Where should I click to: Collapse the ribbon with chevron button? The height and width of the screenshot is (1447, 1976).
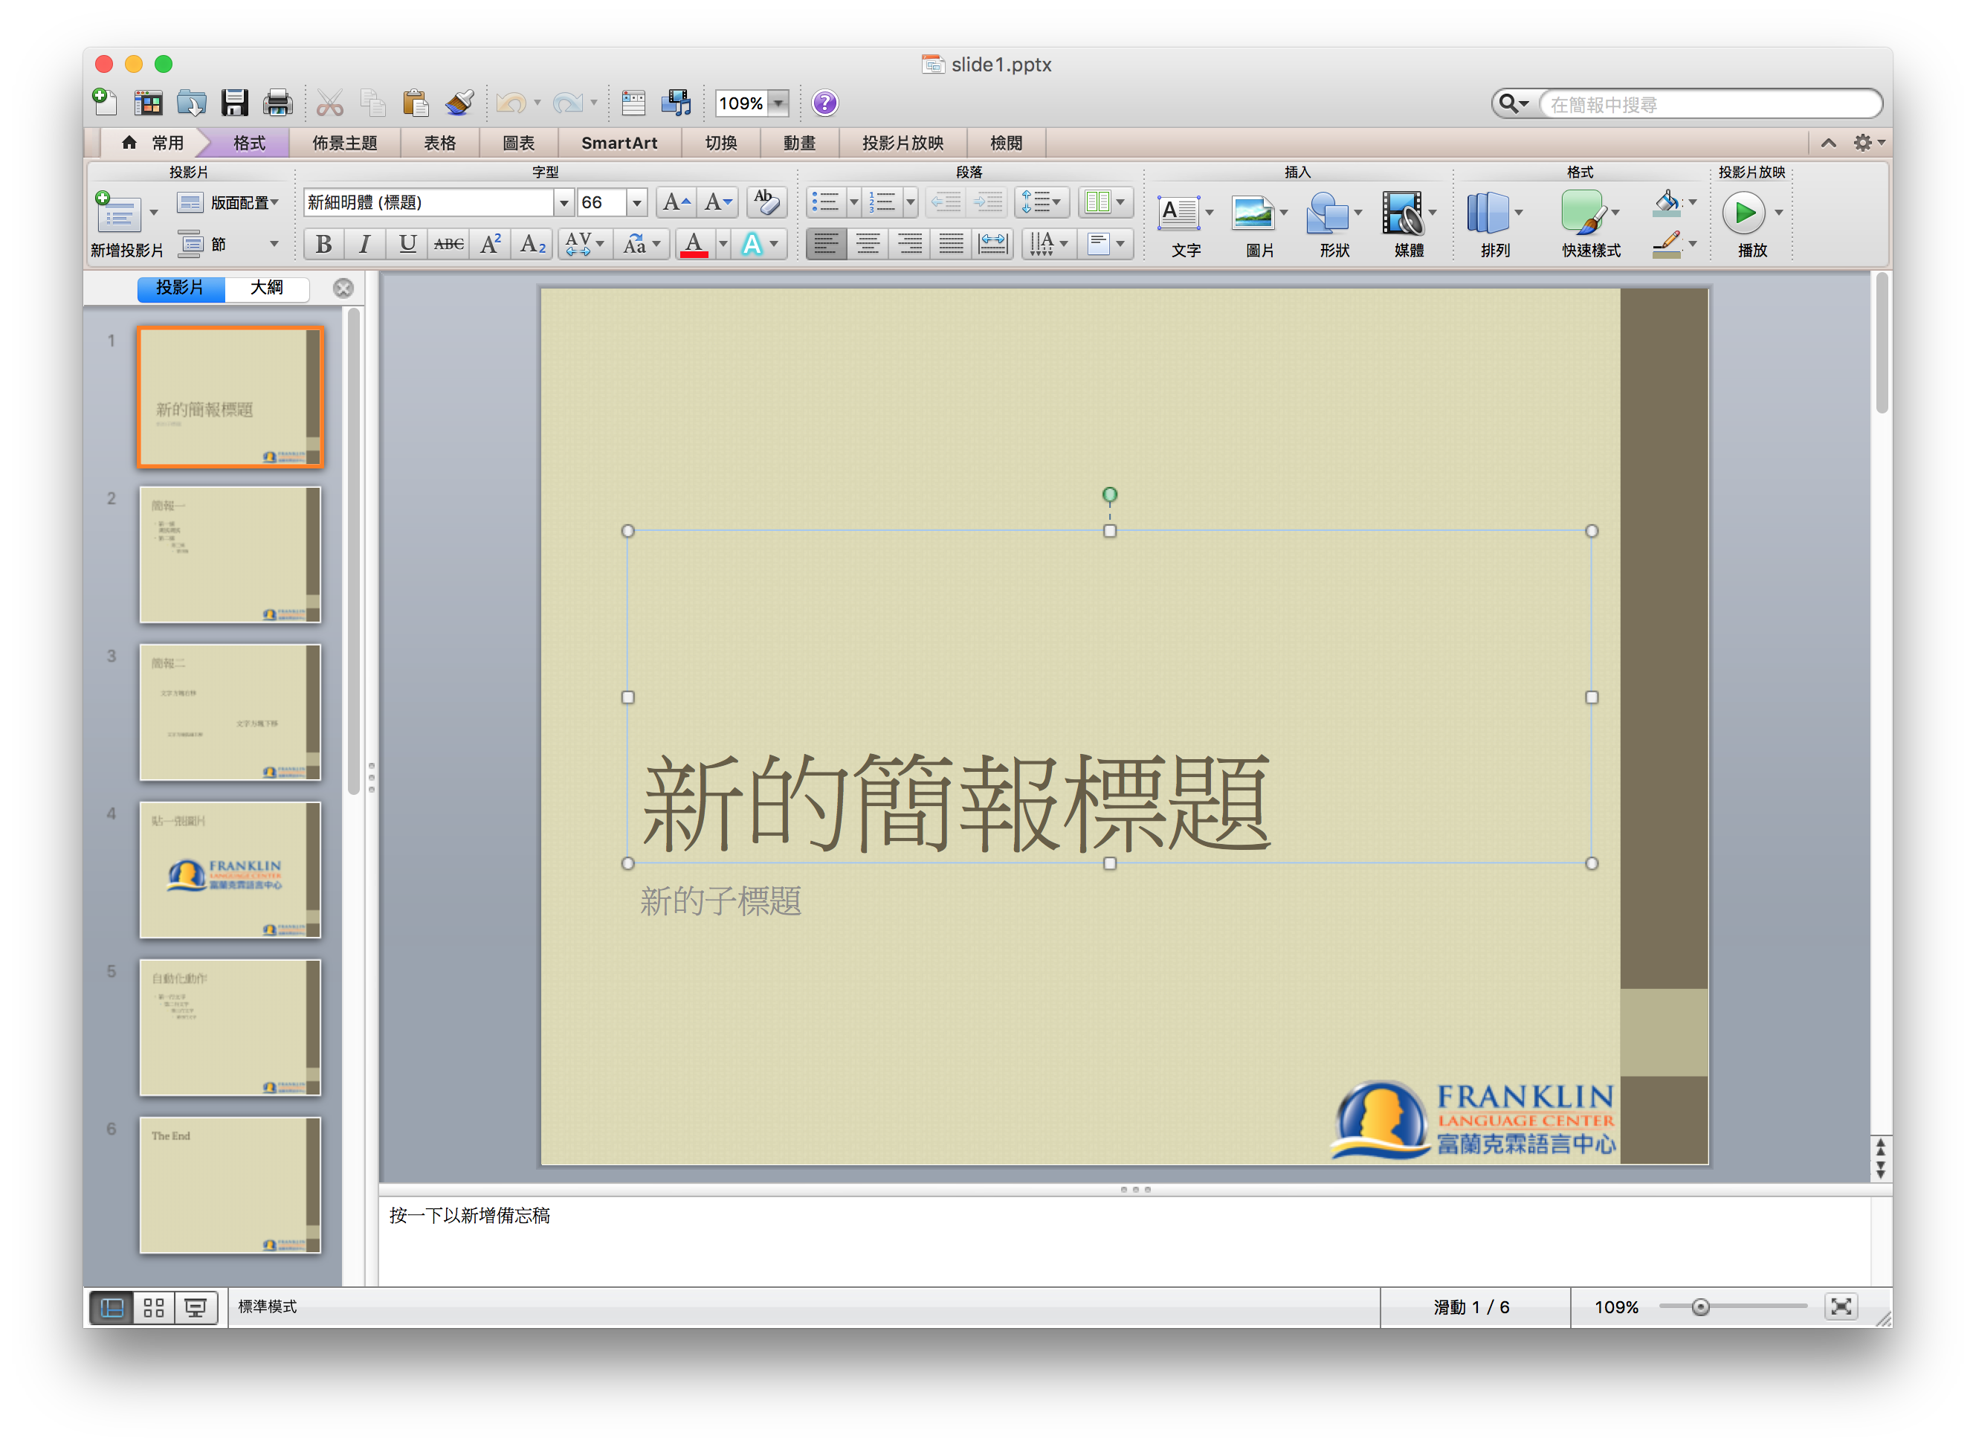click(1827, 143)
